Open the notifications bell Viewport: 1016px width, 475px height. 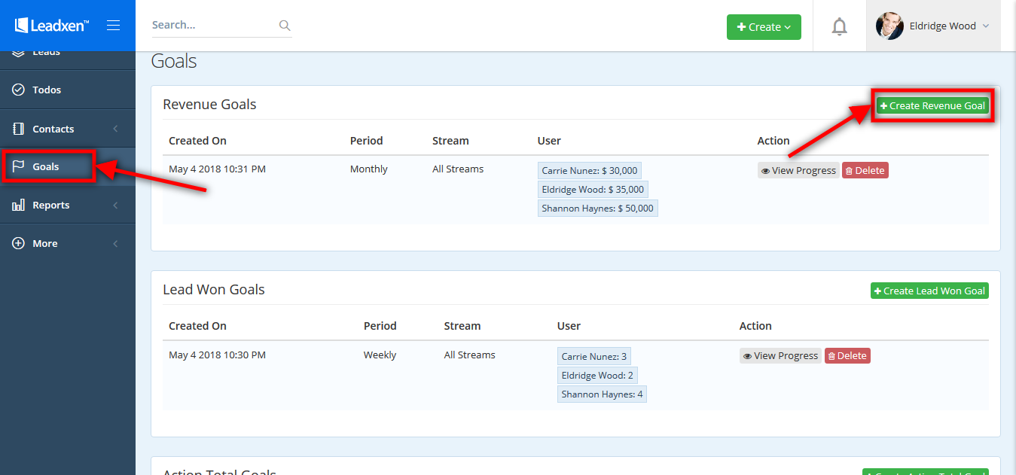pos(839,26)
